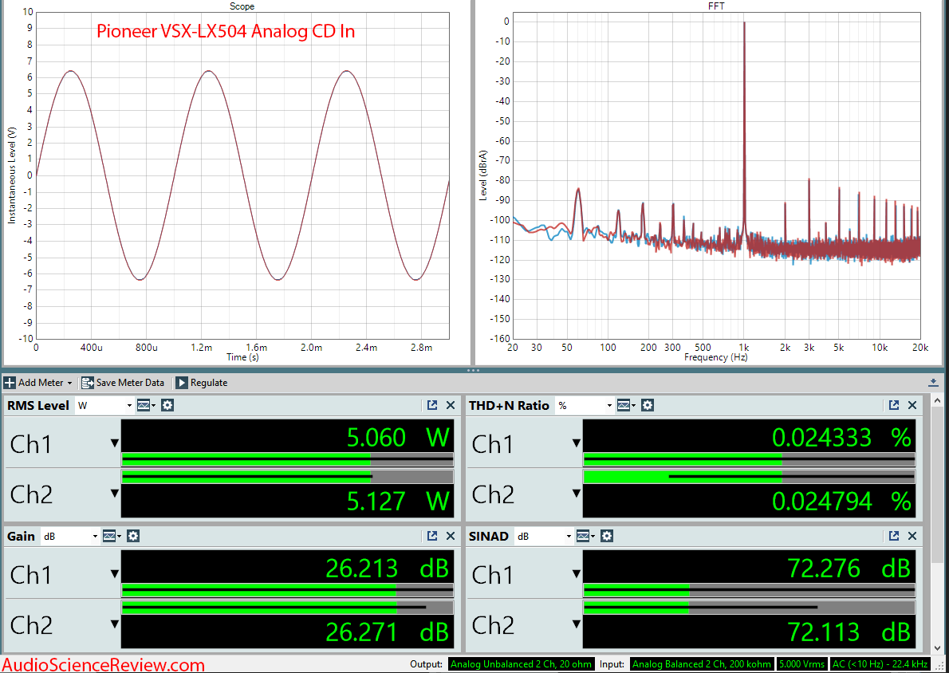Click the 'AC (<10 Hz) - 22.4 kHz' filter entry
The image size is (949, 673).
(880, 664)
